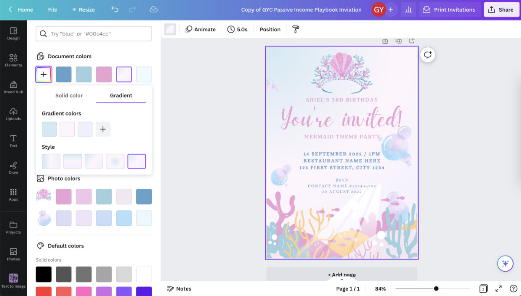
Task: Select the MERMAID THEME PARTY text
Action: pyautogui.click(x=342, y=137)
